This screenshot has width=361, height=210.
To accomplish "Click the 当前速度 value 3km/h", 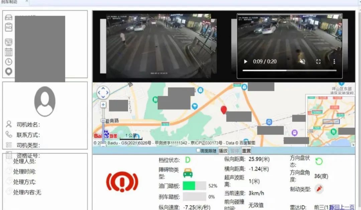I will coord(256,193).
